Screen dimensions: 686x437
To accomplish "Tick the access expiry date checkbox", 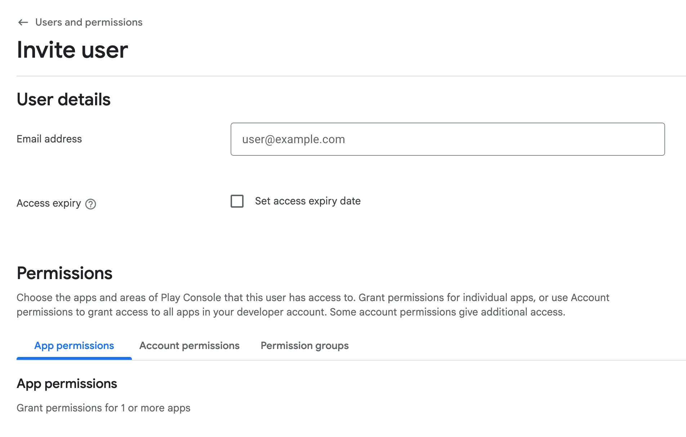I will 237,201.
